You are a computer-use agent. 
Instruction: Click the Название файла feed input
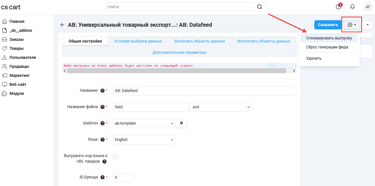pyautogui.click(x=151, y=107)
